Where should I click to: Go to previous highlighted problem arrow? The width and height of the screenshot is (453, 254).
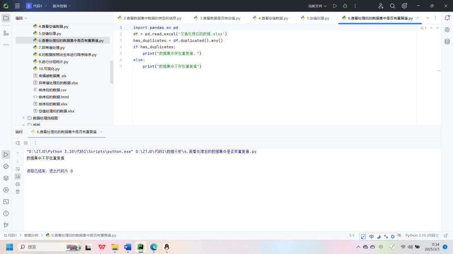[x=432, y=28]
